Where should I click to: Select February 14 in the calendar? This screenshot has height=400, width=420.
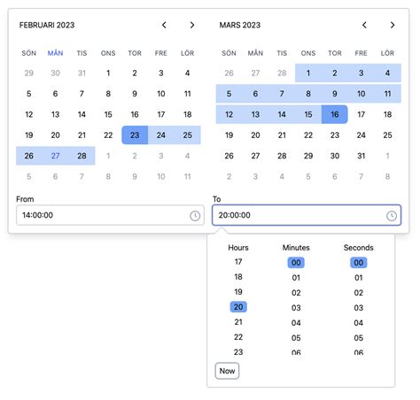tap(82, 114)
